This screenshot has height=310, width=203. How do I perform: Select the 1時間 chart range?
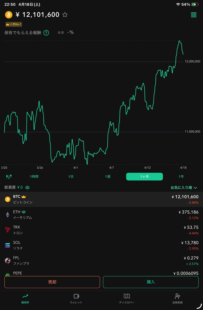pos(34,176)
